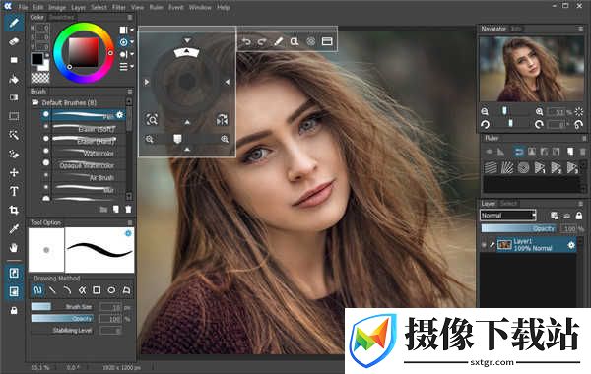Select the Magic Wand tool

[14, 135]
